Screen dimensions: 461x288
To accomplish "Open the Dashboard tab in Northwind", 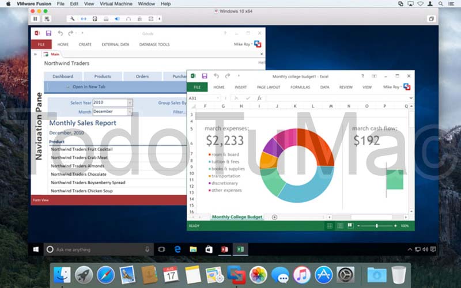I will coord(63,77).
